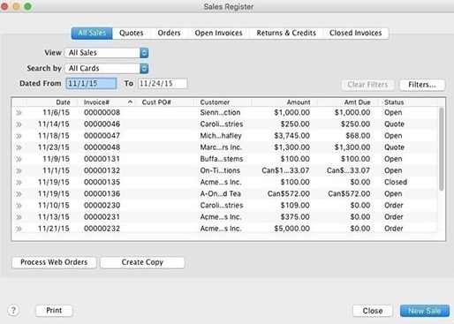Click amount $5,000.00
Screen dimensions: 454x324
click(291, 229)
